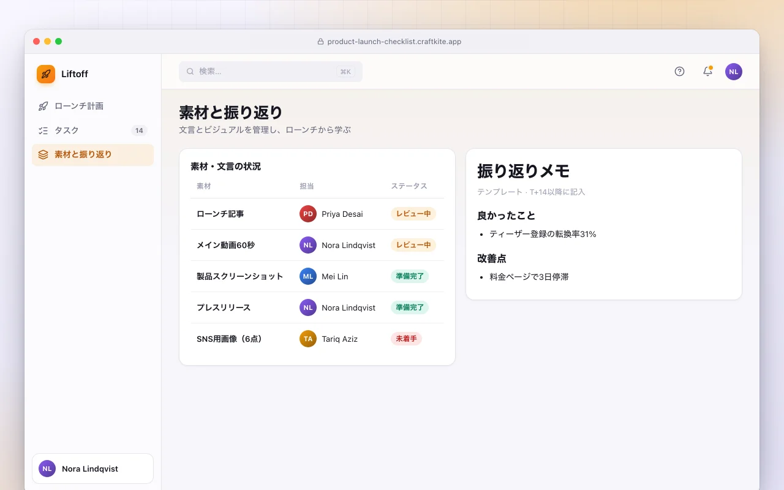The height and width of the screenshot is (490, 784).
Task: Open the notifications bell icon
Action: tap(707, 72)
